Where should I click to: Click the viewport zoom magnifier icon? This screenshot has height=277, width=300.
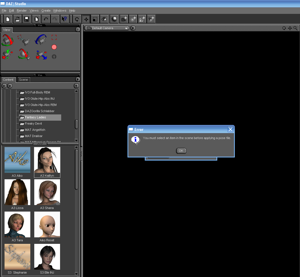(295, 28)
